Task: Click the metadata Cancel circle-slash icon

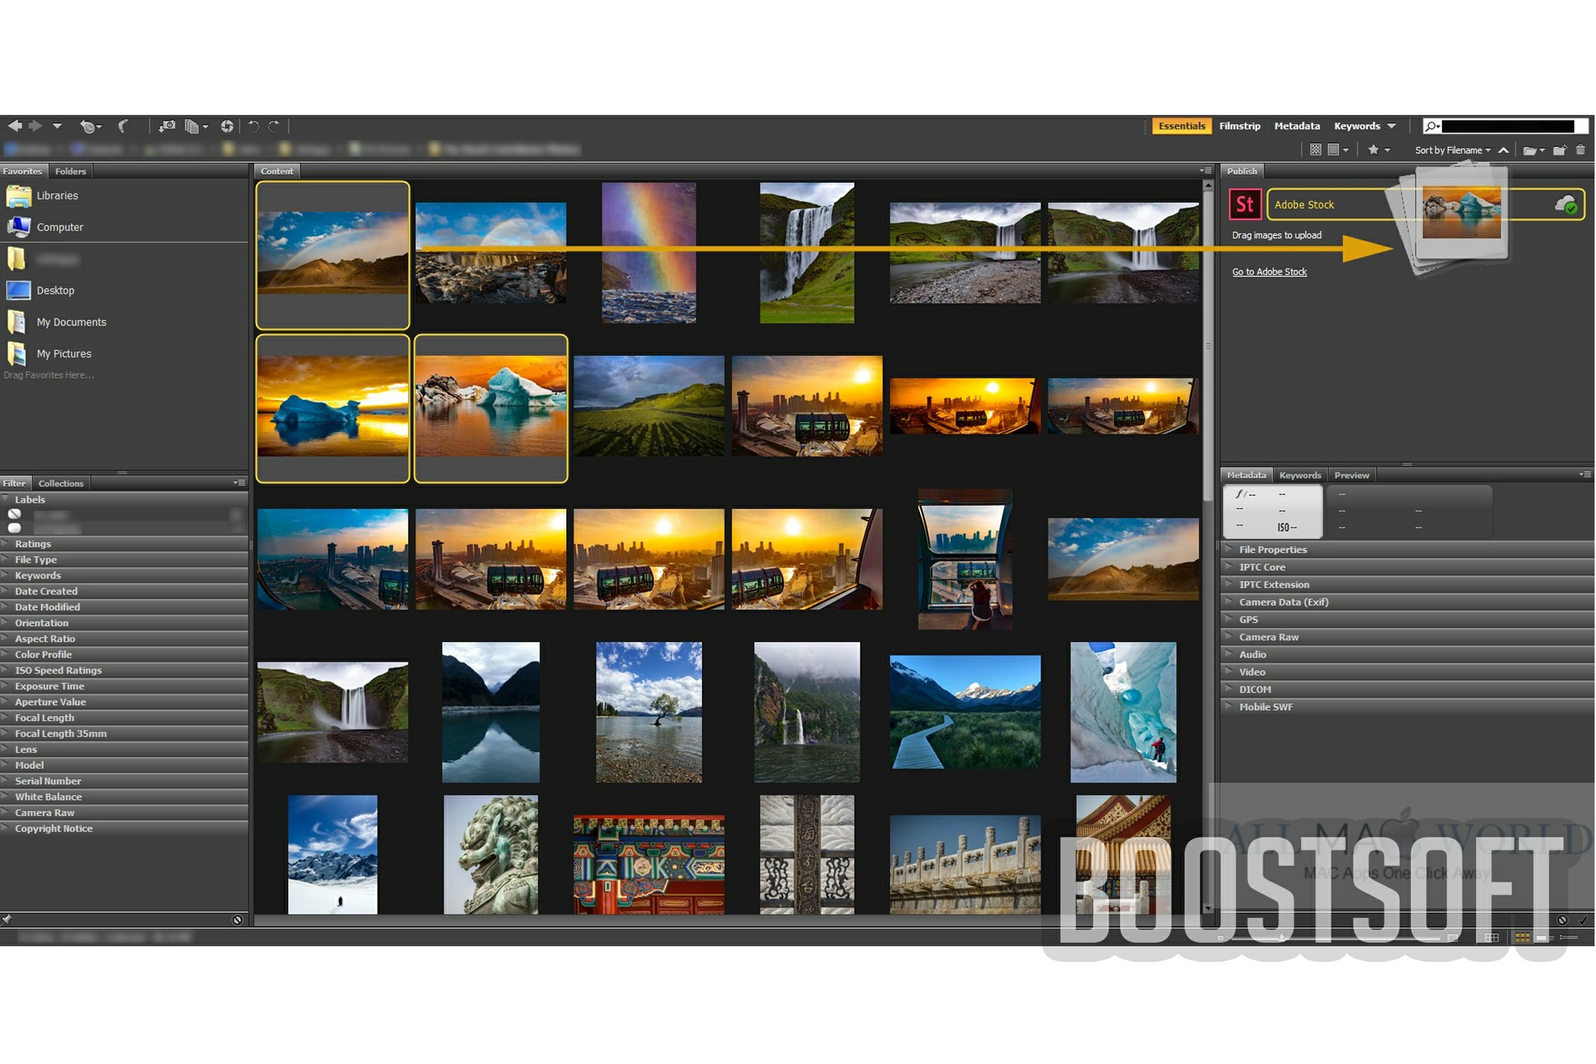Action: tap(1563, 920)
